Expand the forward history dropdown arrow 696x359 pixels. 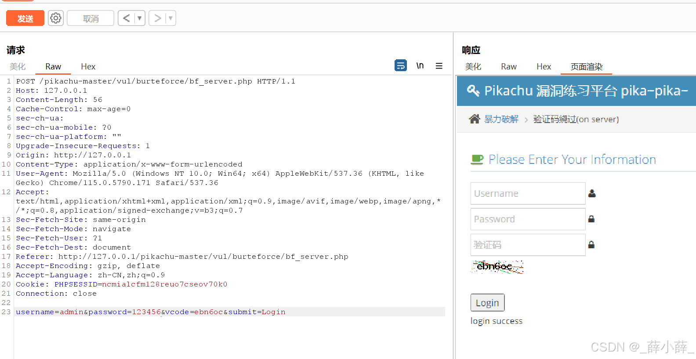pyautogui.click(x=170, y=18)
